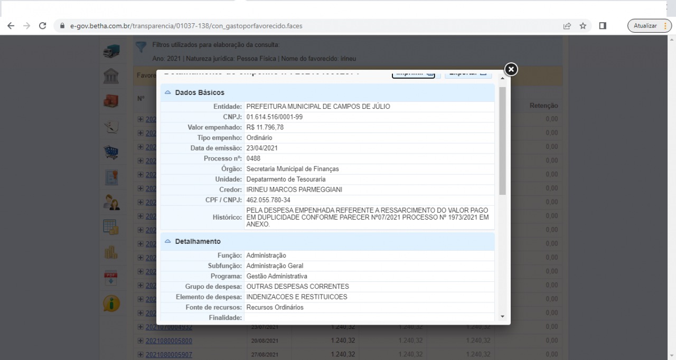This screenshot has width=676, height=360.
Task: Select the calculator spreadsheet sidebar icon
Action: (111, 227)
